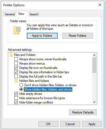Click the Apply to Folders button
105x130 pixels.
coord(42,36)
